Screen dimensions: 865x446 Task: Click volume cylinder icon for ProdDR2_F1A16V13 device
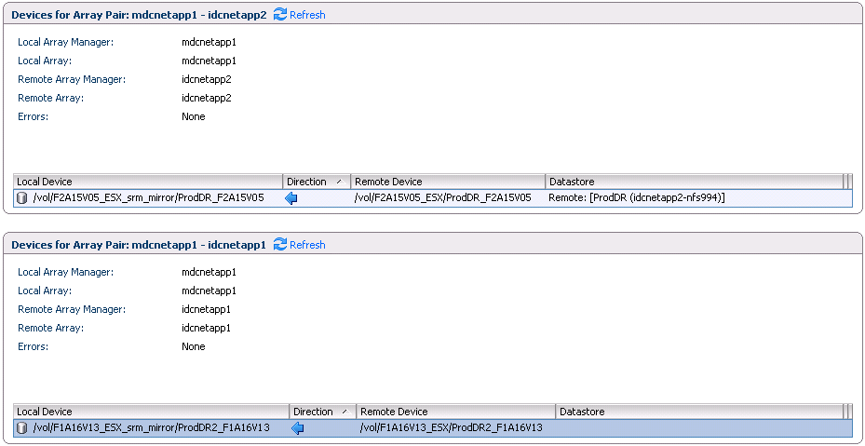coord(22,427)
